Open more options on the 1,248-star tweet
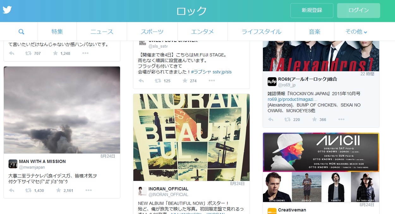395x214 pixels. coord(85,53)
